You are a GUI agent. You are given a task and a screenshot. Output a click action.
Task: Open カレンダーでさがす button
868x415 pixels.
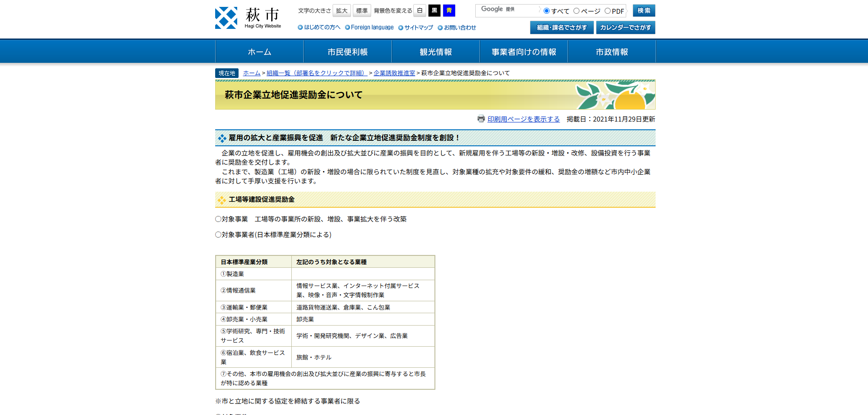[x=626, y=28]
